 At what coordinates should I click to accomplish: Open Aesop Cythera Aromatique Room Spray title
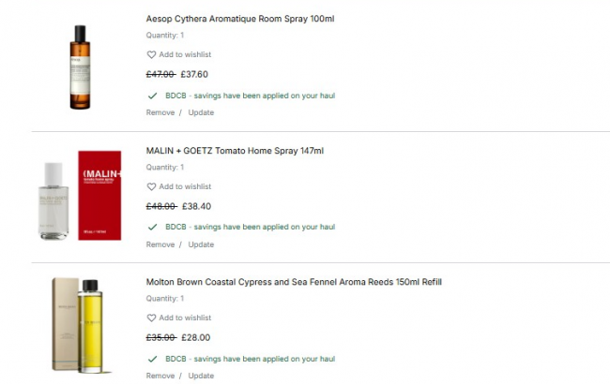coord(239,19)
